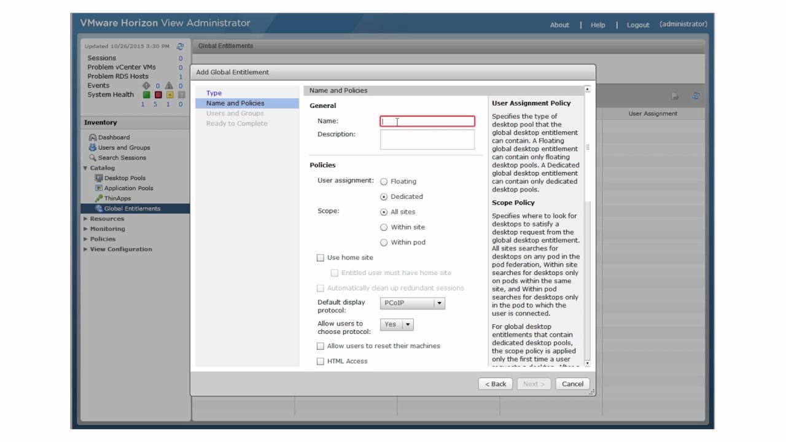Click the Logout link
This screenshot has height=442, width=786.
point(638,25)
